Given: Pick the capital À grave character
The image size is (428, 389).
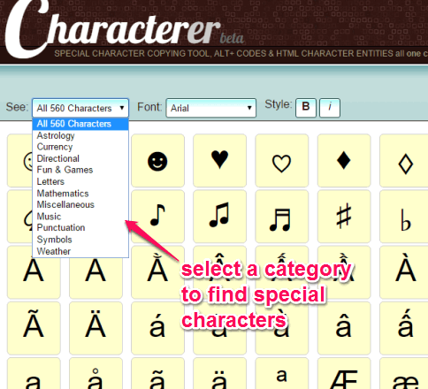Looking at the screenshot, I should [x=405, y=272].
